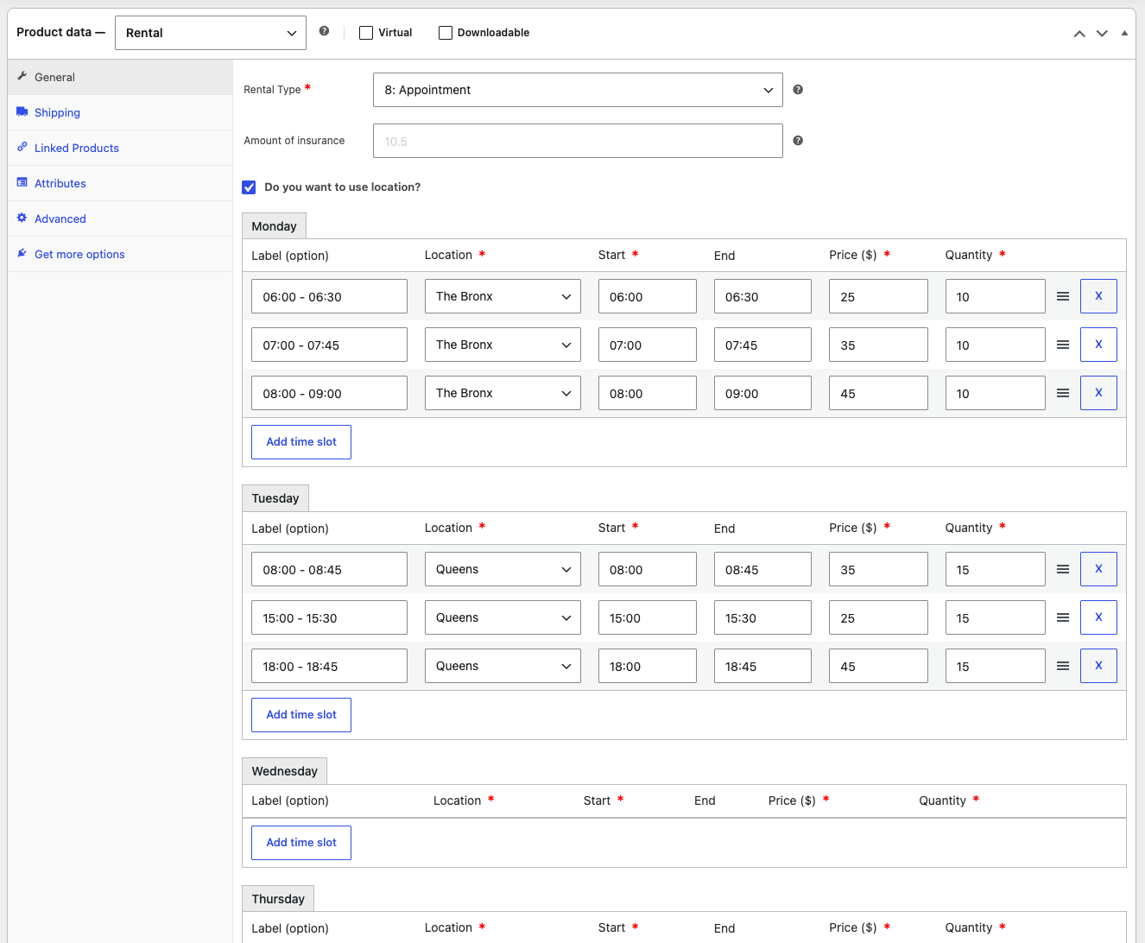The image size is (1145, 943).
Task: Edit price for Tuesday 18:00 - 18:45 slot
Action: tap(878, 666)
